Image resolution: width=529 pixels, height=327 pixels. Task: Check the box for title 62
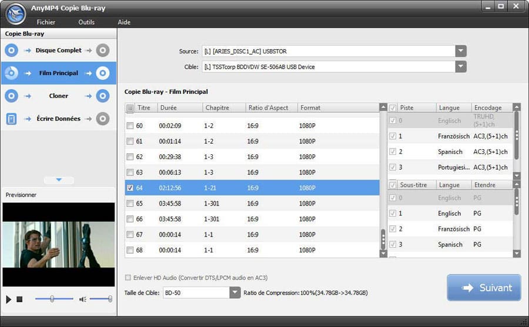click(130, 157)
